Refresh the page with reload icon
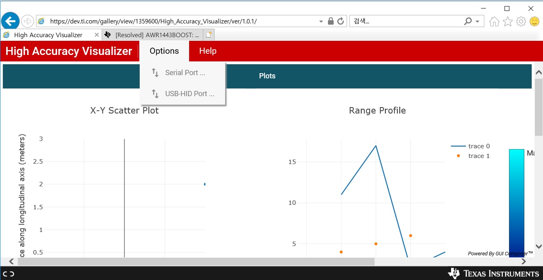Viewport: 543px width, 280px height. 341,21
